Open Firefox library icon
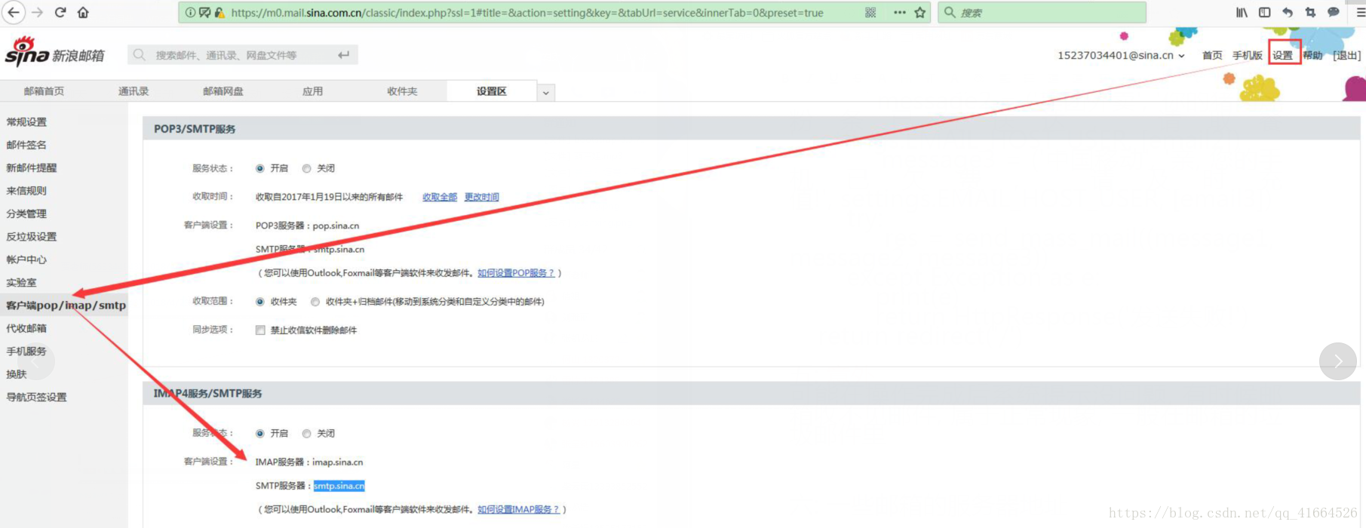The width and height of the screenshot is (1366, 528). (1242, 12)
